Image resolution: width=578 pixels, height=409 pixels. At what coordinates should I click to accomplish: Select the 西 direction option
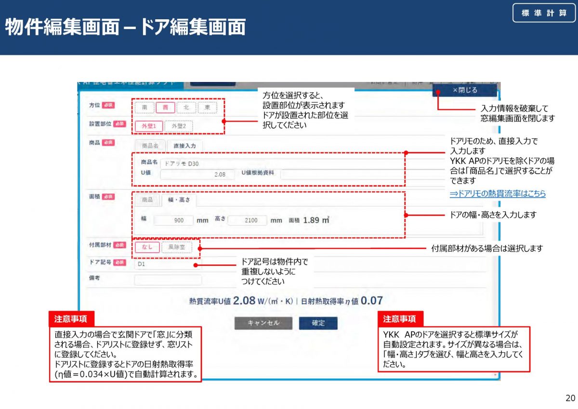pos(166,108)
